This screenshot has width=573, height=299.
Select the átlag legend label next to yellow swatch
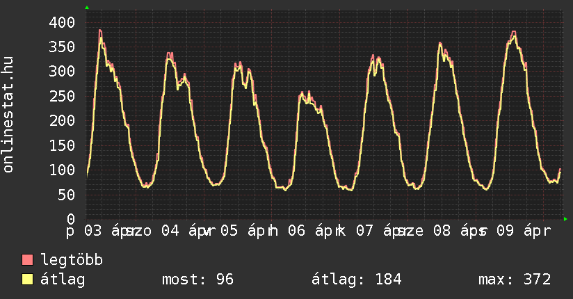(63, 280)
